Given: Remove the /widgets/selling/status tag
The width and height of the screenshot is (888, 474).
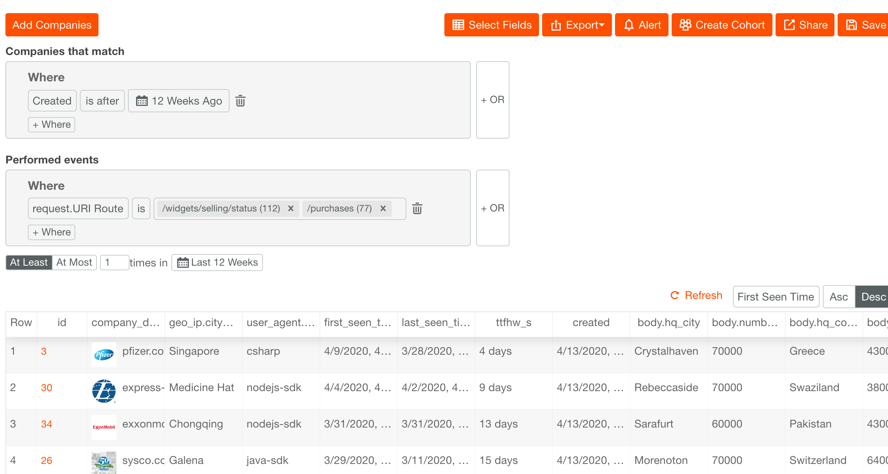Looking at the screenshot, I should 290,209.
